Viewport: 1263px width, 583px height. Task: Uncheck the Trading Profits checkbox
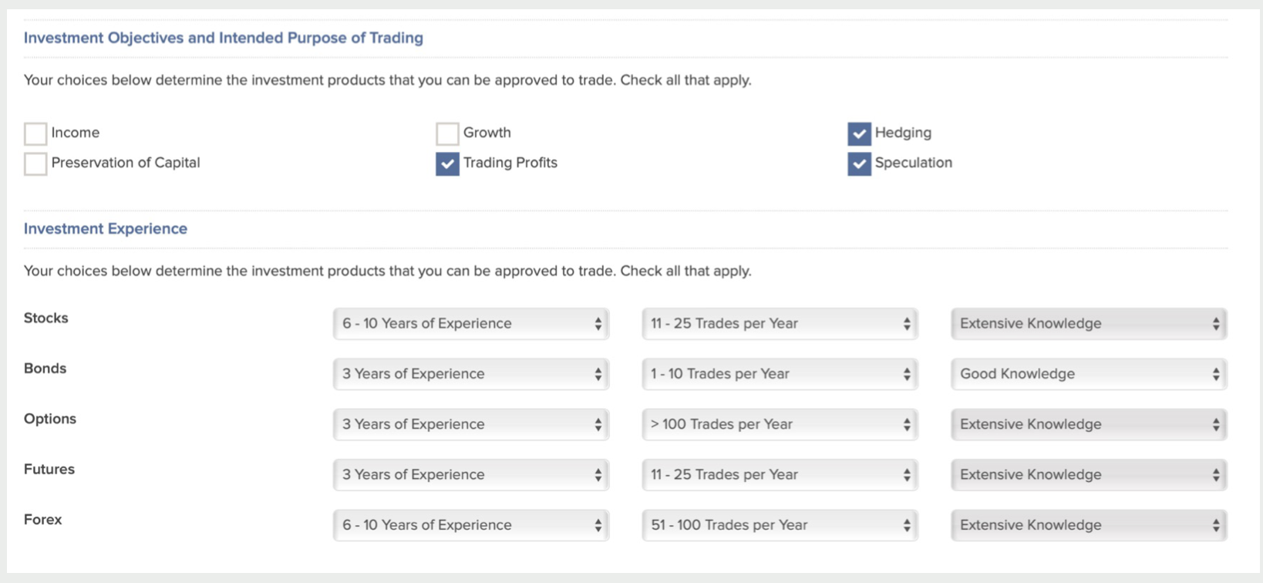click(447, 163)
